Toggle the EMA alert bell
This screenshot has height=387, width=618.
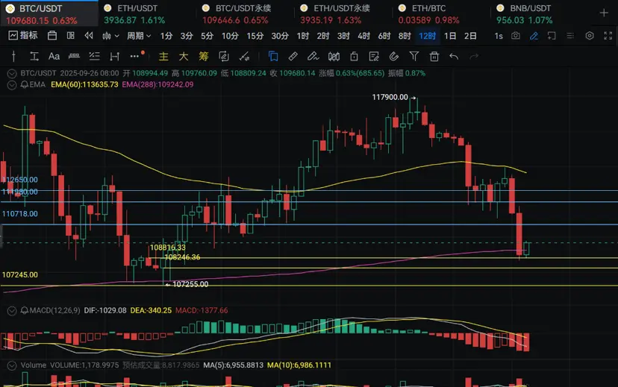[25, 85]
